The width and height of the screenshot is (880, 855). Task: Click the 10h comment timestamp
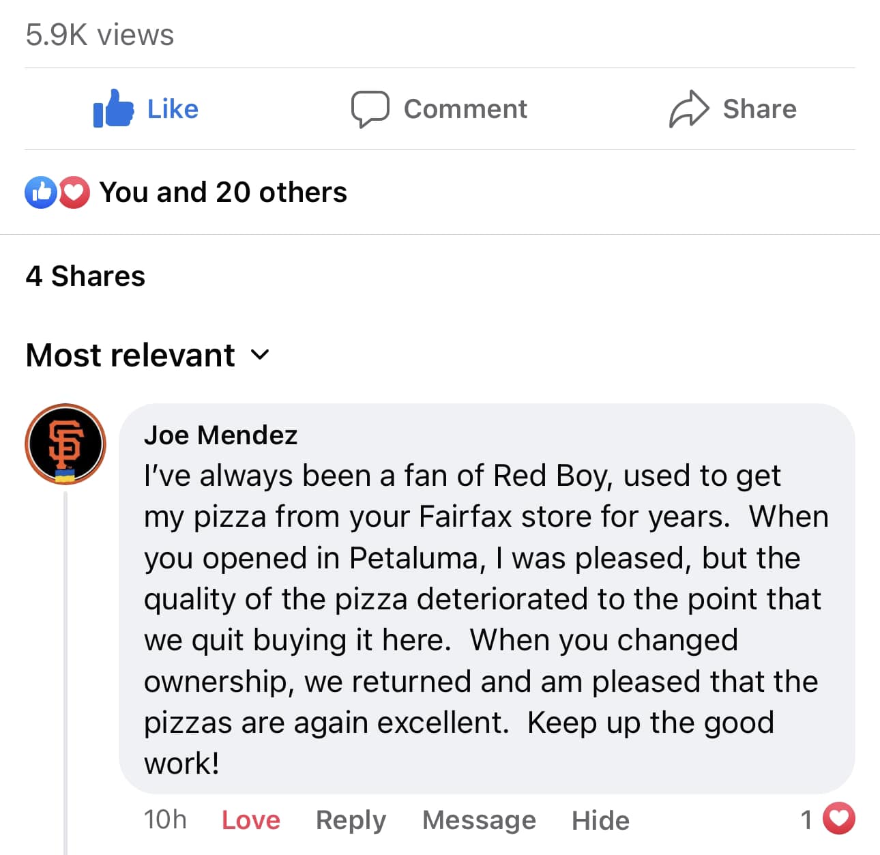pos(165,820)
